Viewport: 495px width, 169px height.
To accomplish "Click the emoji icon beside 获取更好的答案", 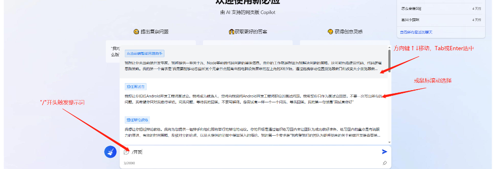I will 231,32.
